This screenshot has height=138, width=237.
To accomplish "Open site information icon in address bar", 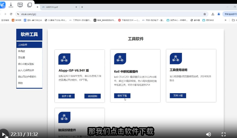I will click(18, 14).
